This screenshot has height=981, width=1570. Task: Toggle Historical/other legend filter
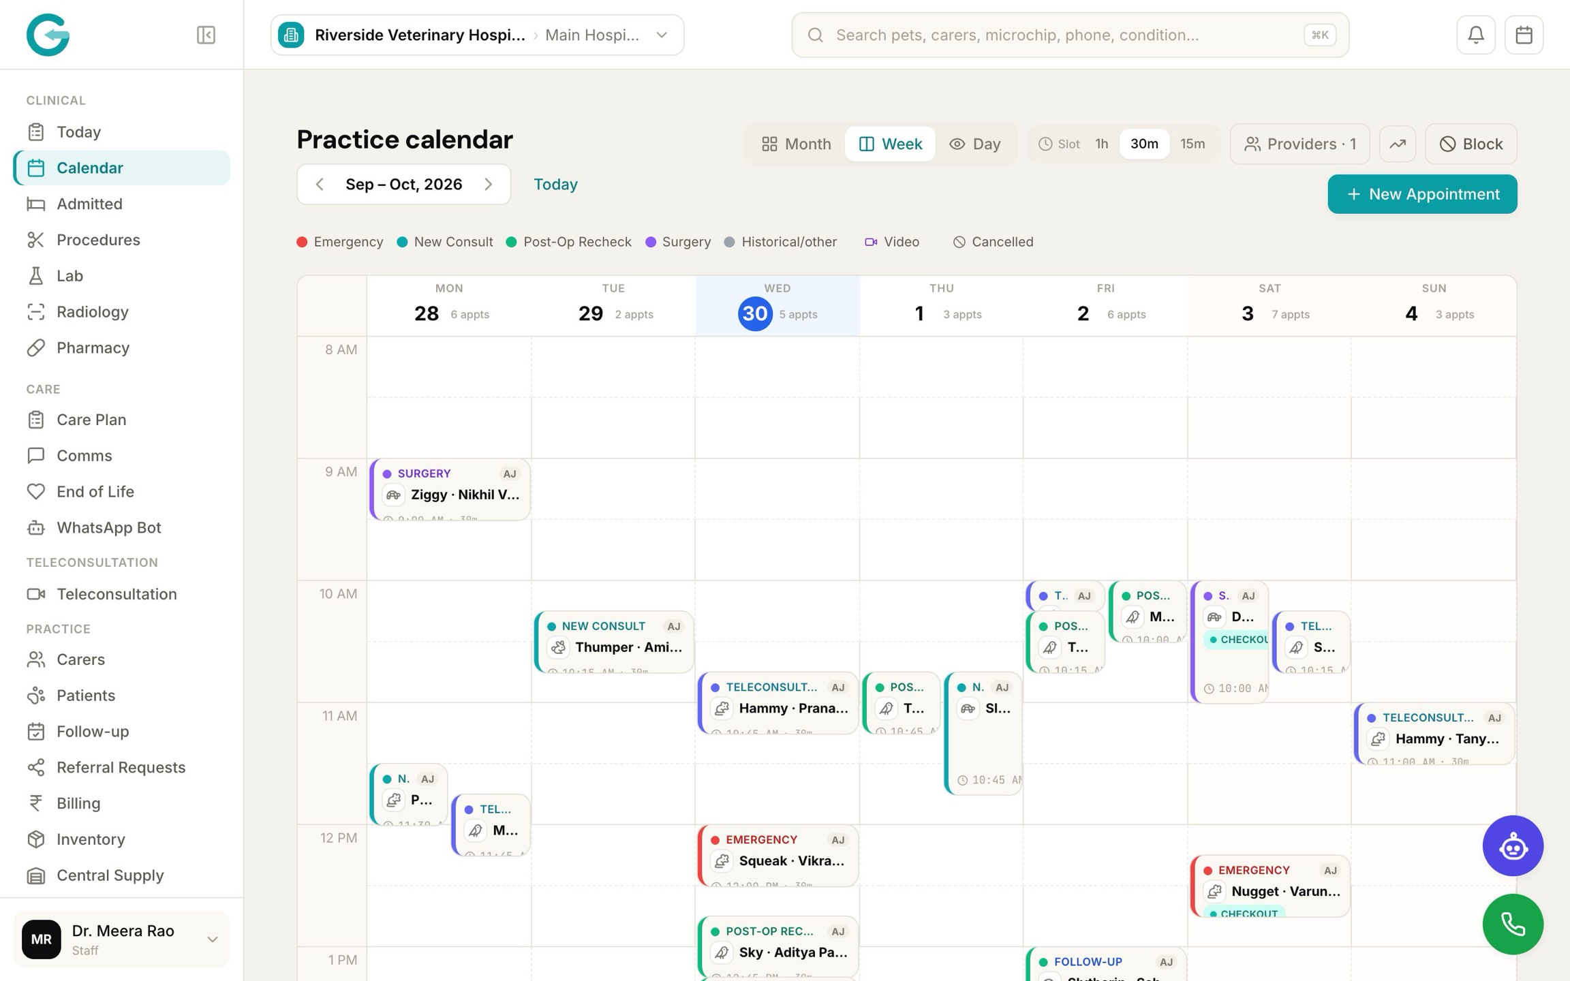[781, 242]
